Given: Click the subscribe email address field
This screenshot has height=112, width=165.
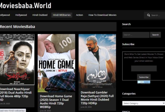Looking at the screenshot, I should click(144, 68).
